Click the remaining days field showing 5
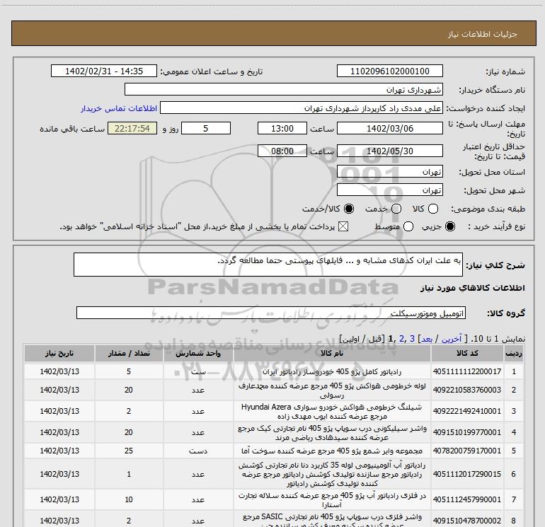 206,128
